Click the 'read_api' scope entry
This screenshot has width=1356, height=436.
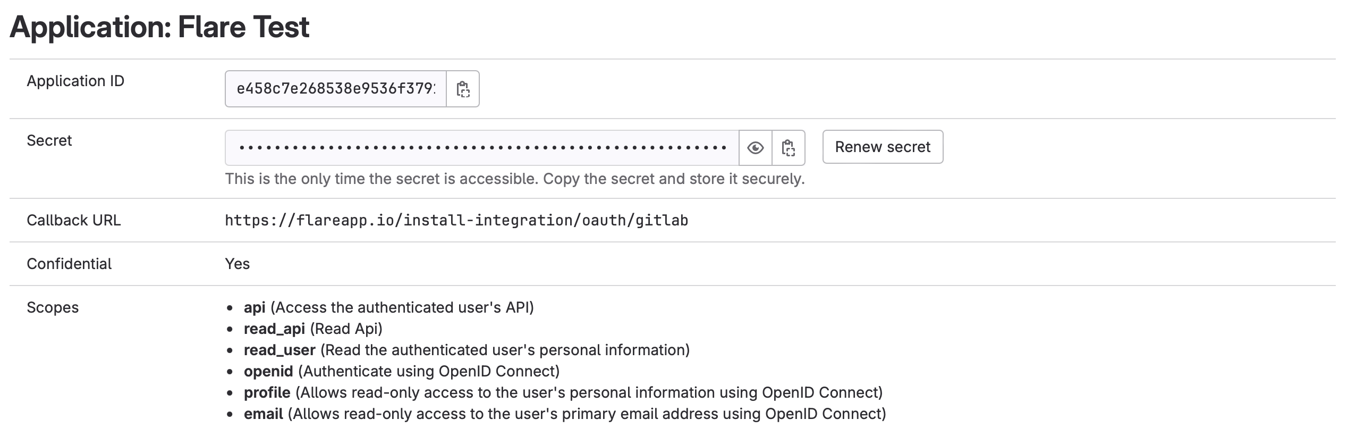pyautogui.click(x=313, y=329)
